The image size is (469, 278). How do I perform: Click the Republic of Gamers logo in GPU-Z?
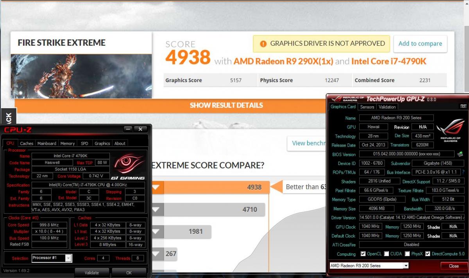[451, 131]
